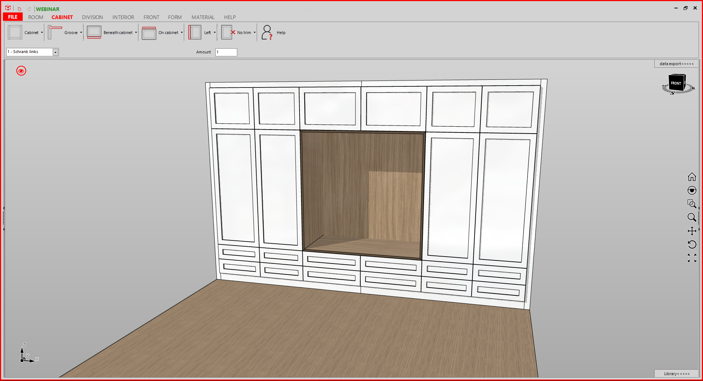This screenshot has height=381, width=703.
Task: Click the Amount input field
Action: point(226,52)
